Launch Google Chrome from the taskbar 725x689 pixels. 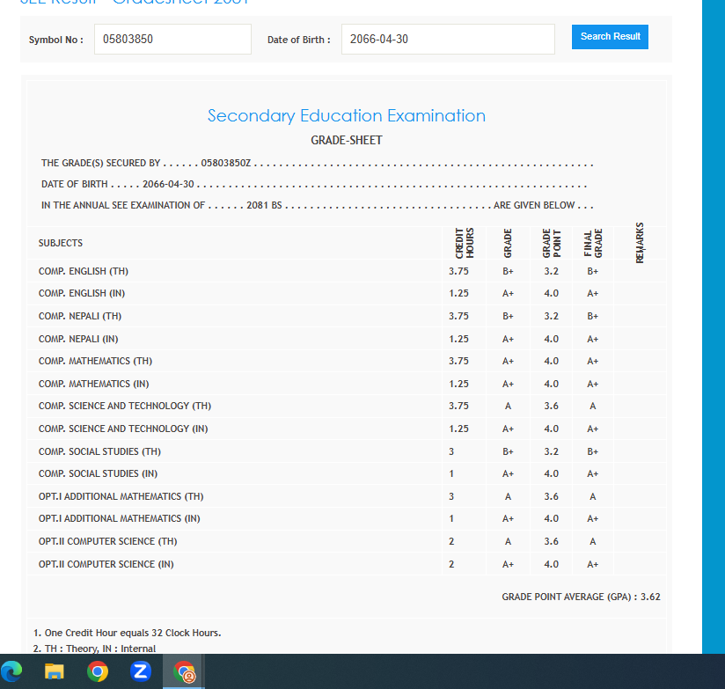point(98,671)
